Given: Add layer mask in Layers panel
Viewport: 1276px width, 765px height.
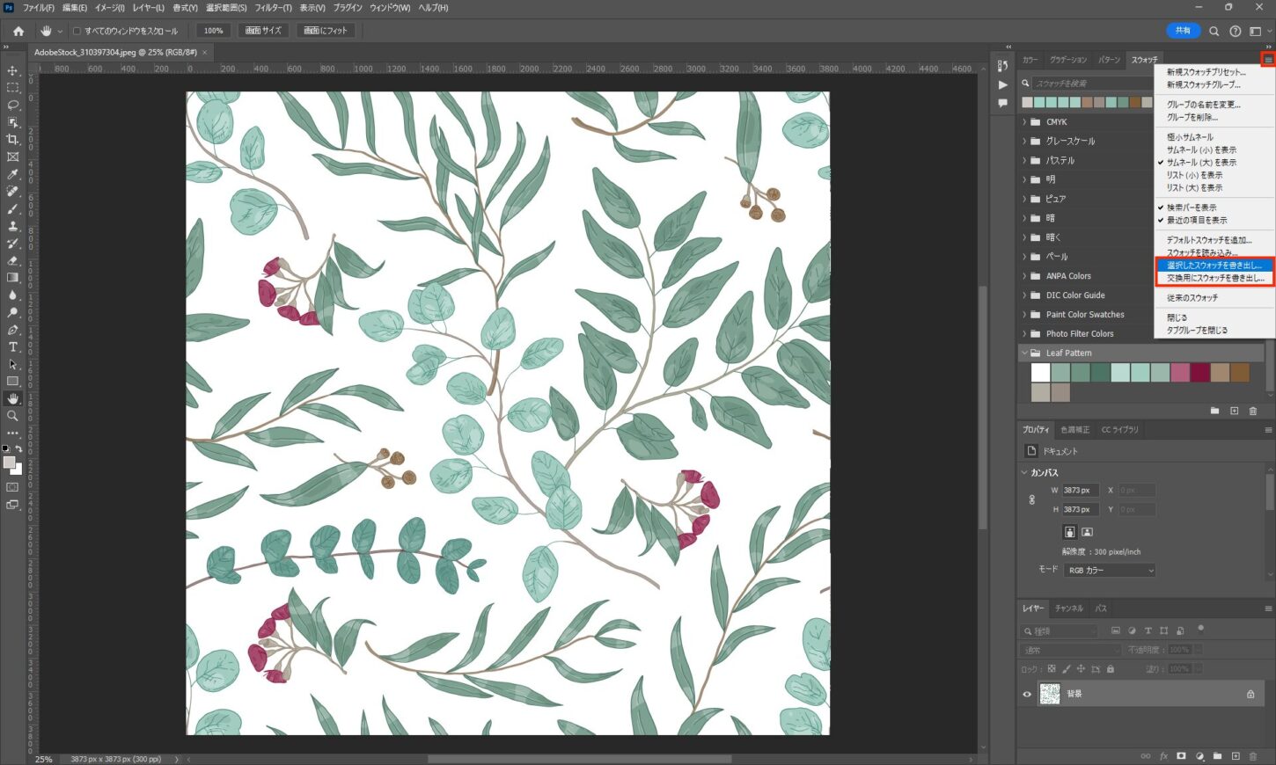Looking at the screenshot, I should point(1181,756).
